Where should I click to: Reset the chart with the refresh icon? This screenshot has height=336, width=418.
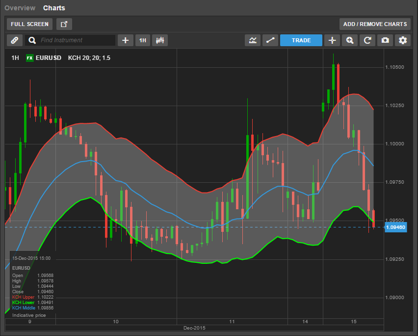pos(367,40)
